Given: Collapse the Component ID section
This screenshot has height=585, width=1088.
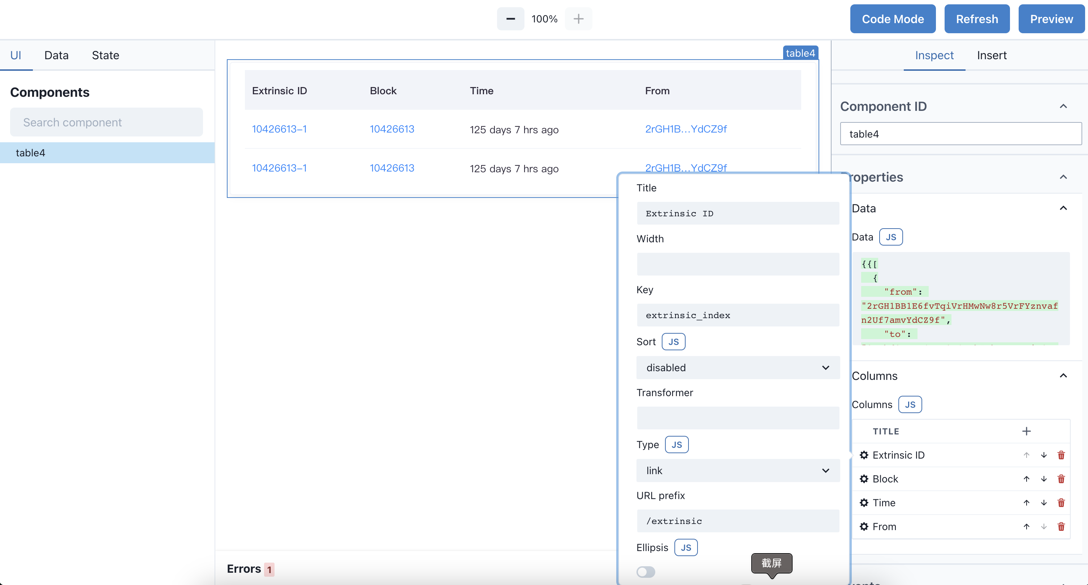Looking at the screenshot, I should pos(1063,106).
